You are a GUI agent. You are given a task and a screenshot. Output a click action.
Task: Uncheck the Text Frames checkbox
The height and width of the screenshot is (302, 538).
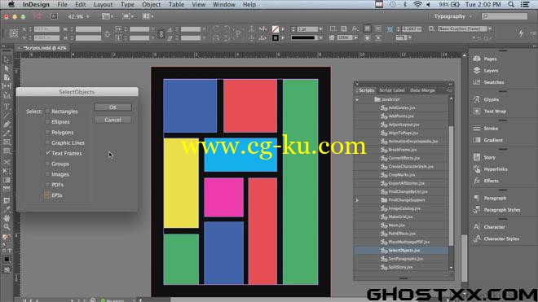[48, 153]
